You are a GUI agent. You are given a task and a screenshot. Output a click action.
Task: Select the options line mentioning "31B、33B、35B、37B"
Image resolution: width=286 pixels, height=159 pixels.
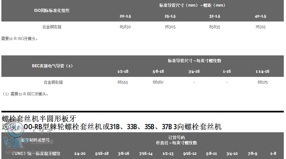pos(111,127)
